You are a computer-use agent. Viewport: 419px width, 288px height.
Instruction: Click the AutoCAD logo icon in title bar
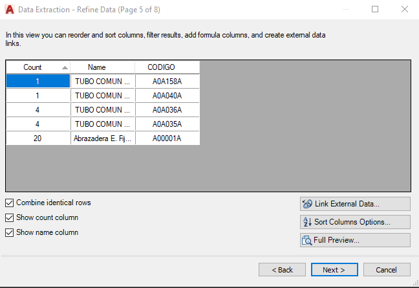[10, 10]
